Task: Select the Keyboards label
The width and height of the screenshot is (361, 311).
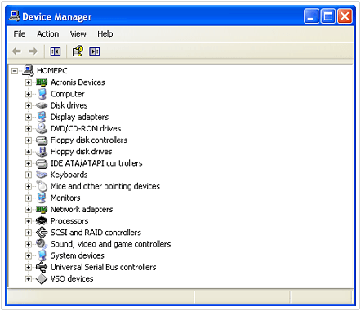Action: click(69, 175)
